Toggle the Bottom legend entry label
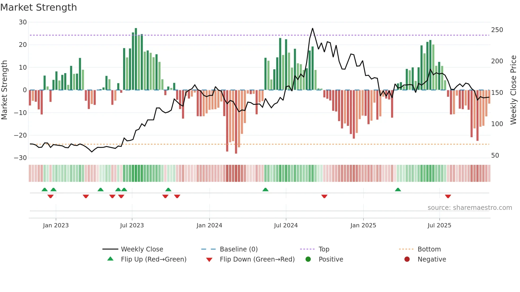The height and width of the screenshot is (292, 520). coord(429,249)
